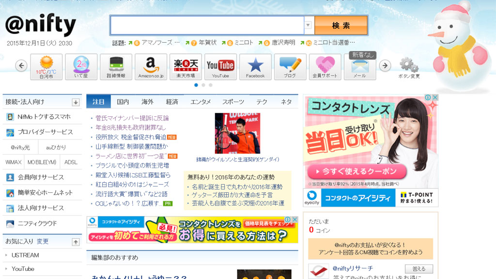Open the 菅氏マイナンバー提訴に反論 headline
Viewport: 496px width, 279px height.
(x=132, y=118)
